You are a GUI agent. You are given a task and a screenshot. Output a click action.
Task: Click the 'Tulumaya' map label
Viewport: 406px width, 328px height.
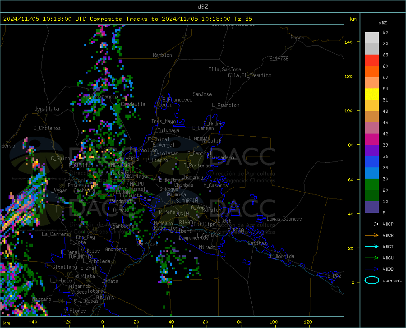[x=169, y=130]
